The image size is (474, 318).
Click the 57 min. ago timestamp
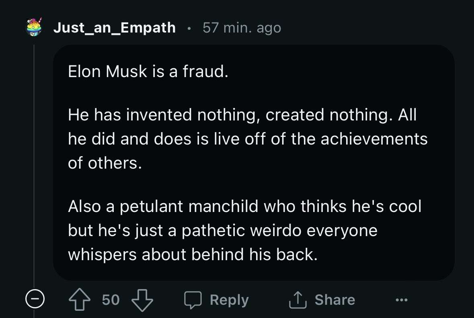coord(242,28)
